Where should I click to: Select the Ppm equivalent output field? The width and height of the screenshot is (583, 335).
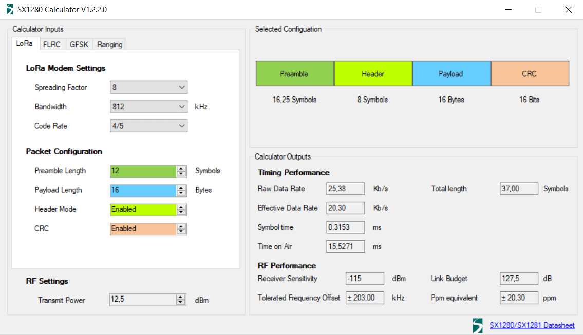[x=519, y=298]
